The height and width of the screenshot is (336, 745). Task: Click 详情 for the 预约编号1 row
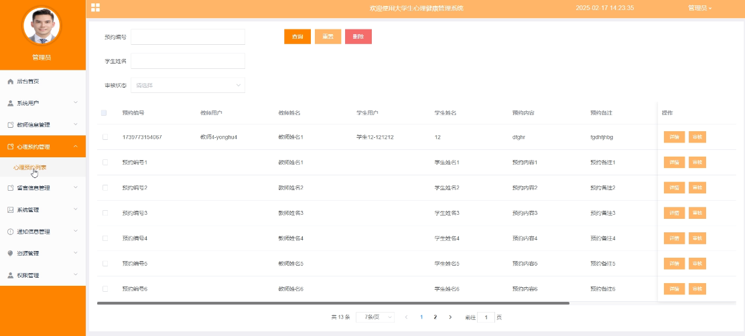674,162
